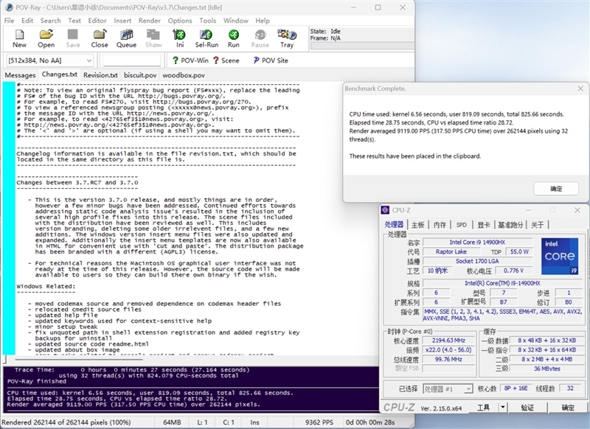590x429 pixels.
Task: Switch to CPU-Z SPD tab
Action: click(x=462, y=225)
